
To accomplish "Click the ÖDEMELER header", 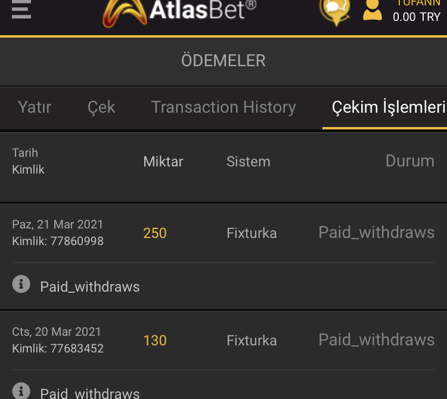I will click(x=223, y=60).
